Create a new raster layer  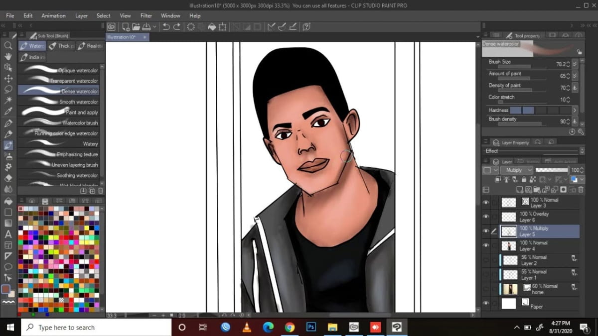click(x=520, y=190)
